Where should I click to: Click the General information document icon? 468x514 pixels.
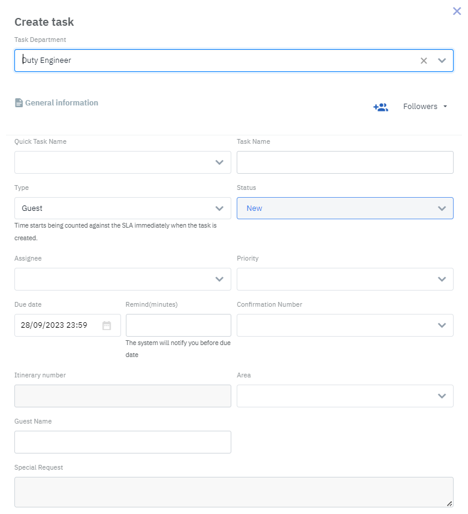pos(19,103)
